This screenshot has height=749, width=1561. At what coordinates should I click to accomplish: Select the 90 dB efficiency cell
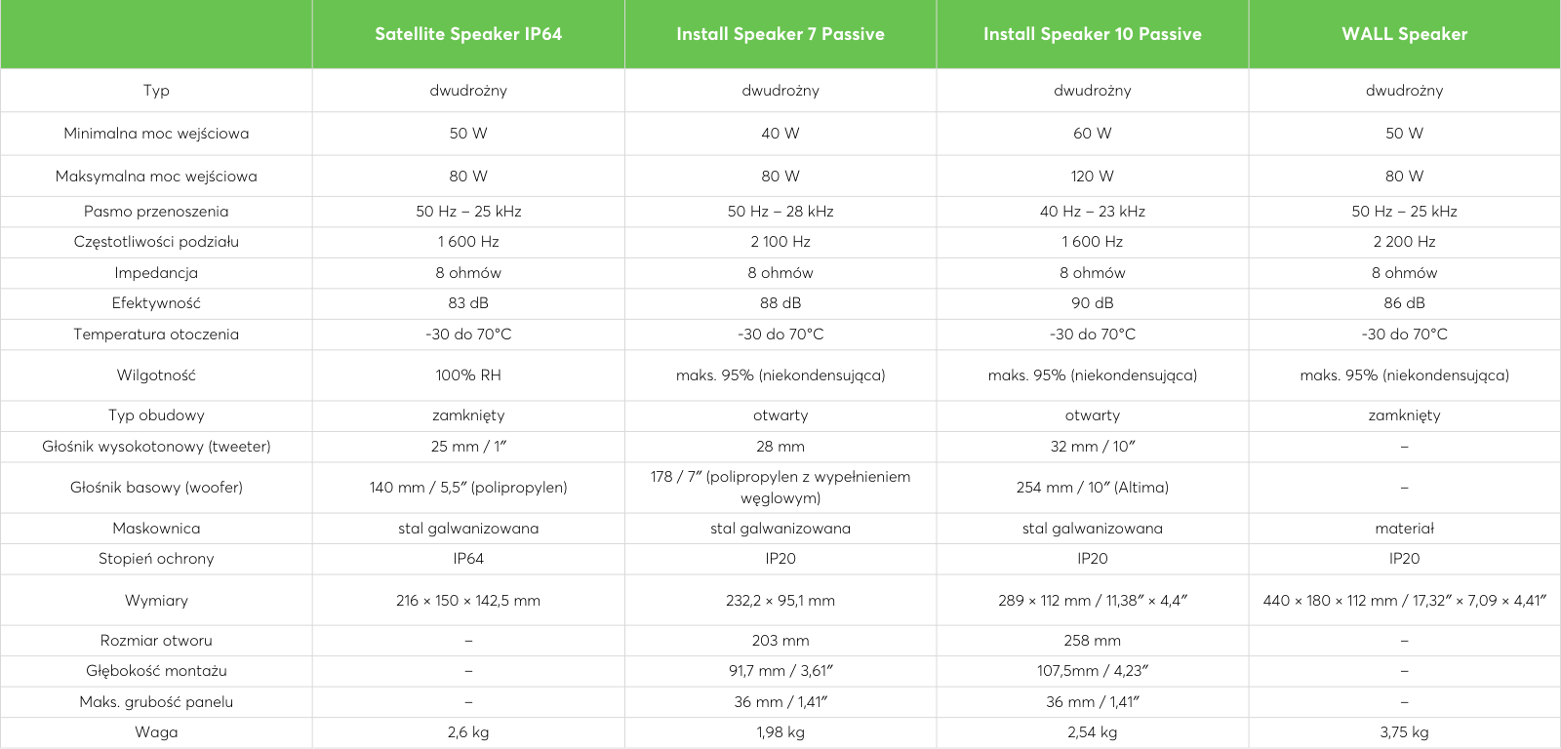[x=1093, y=303]
